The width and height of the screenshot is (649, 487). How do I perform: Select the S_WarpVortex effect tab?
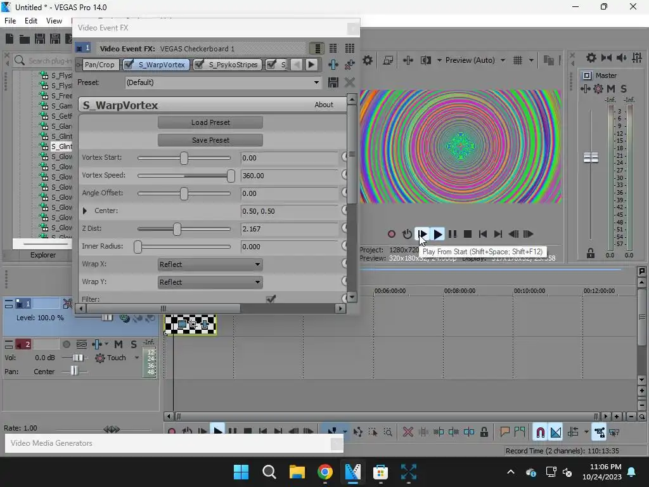[162, 65]
